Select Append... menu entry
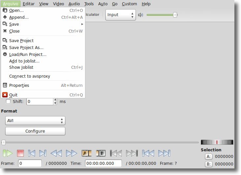 (43, 17)
